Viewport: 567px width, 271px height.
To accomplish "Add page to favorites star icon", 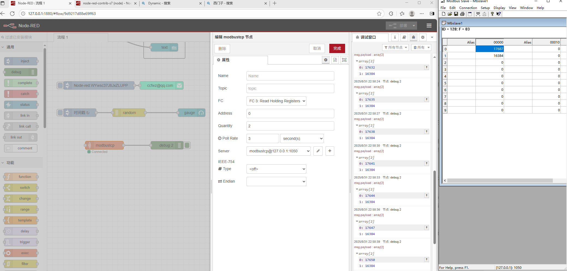I will click(x=379, y=14).
